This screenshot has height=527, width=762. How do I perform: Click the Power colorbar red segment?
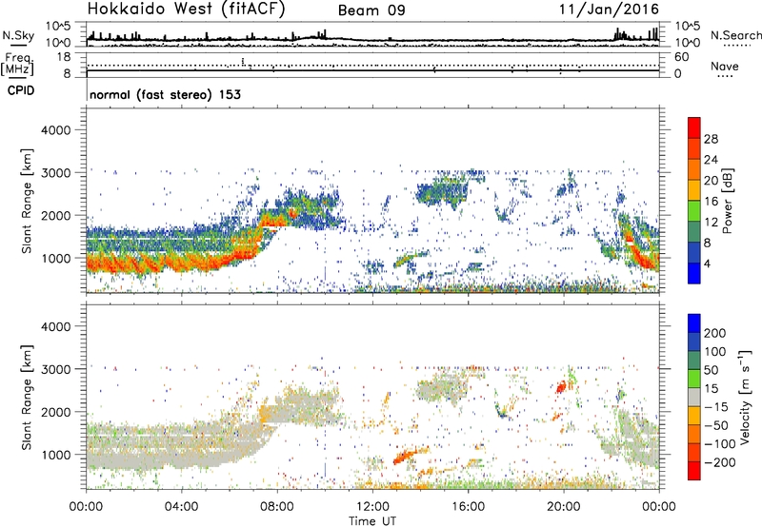tap(694, 128)
